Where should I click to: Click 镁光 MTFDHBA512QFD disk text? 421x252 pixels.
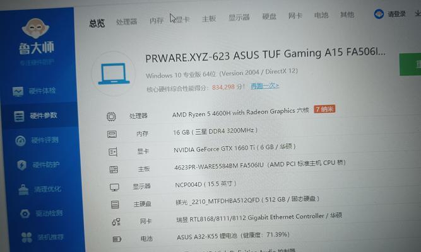[x=247, y=200]
